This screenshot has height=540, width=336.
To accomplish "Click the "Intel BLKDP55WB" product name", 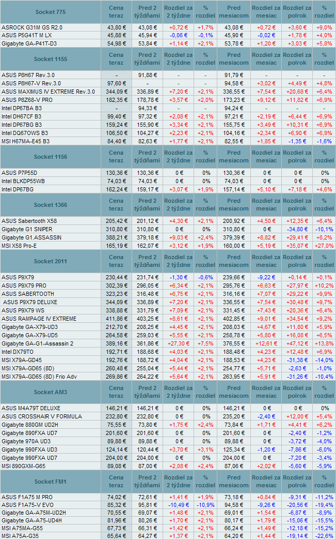I will (x=22, y=181).
